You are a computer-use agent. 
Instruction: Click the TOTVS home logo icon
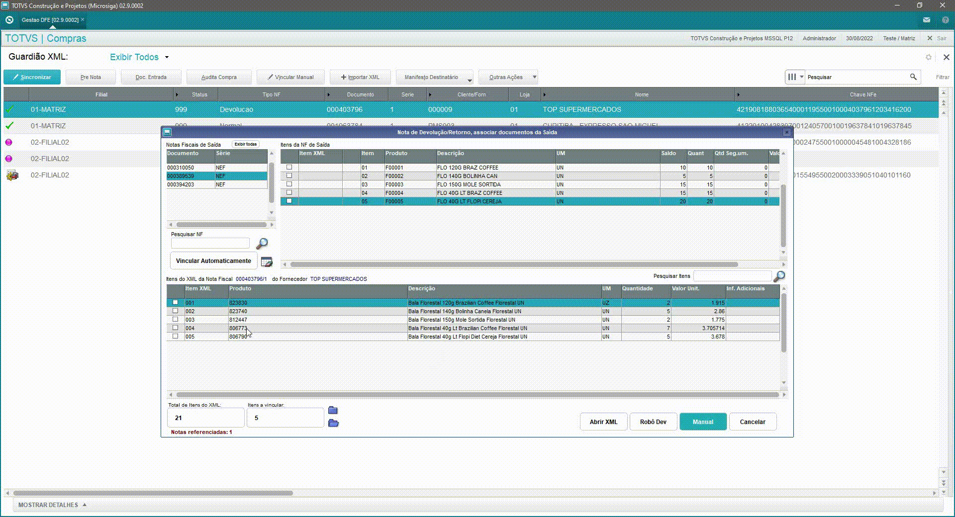pyautogui.click(x=9, y=20)
